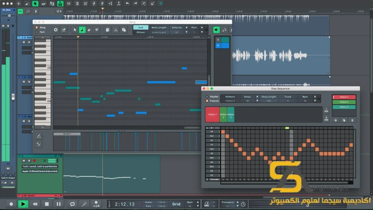Screen dimensions: 373x210
Task: Select Pattern 1 in the pattern list
Action: pyautogui.click(x=344, y=97)
